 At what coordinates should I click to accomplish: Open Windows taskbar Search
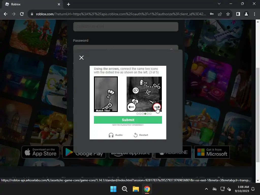tap(124, 189)
